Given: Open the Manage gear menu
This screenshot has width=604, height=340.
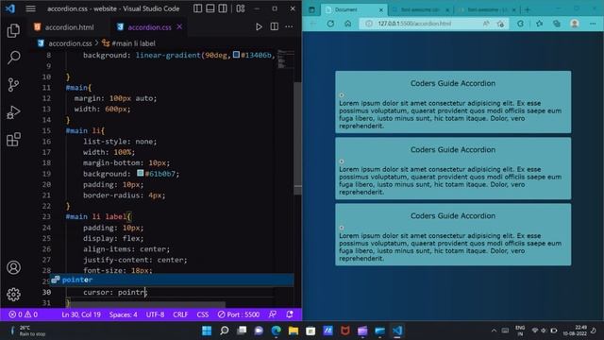Looking at the screenshot, I should 13,295.
